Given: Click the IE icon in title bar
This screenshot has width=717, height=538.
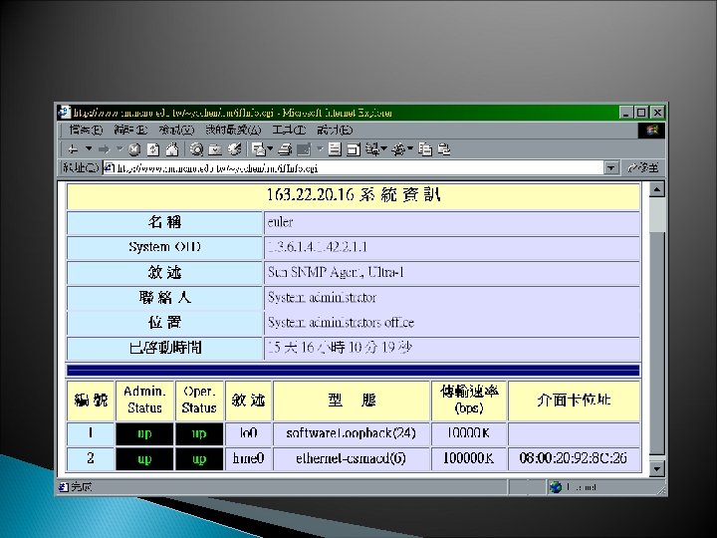Looking at the screenshot, I should pos(65,112).
